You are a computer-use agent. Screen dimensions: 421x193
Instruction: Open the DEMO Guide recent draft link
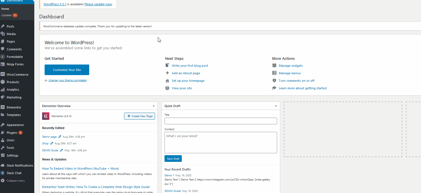(x=173, y=191)
